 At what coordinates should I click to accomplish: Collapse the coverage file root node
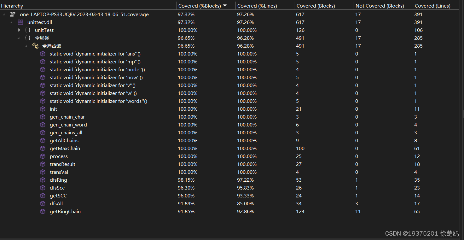point(4,15)
